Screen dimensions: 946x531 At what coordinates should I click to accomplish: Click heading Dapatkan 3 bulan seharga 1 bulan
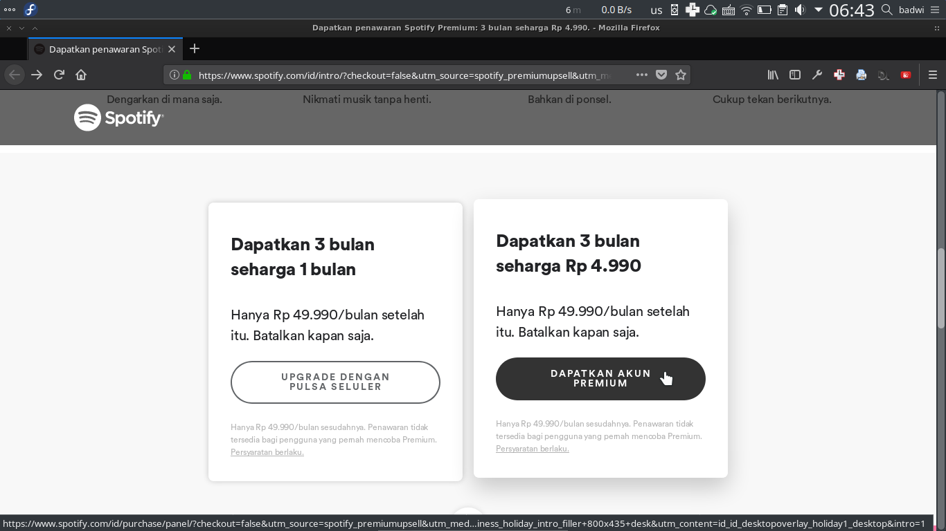pos(303,257)
